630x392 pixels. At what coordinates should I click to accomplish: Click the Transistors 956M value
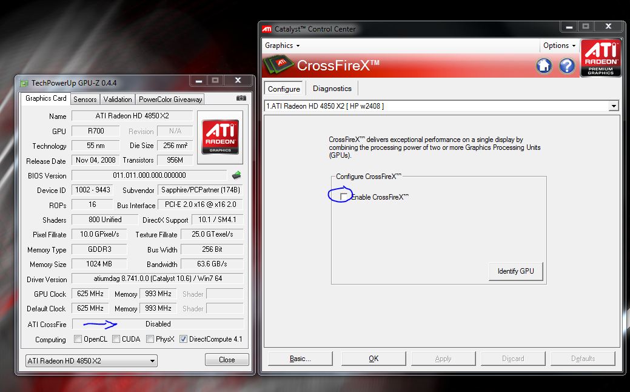175,160
